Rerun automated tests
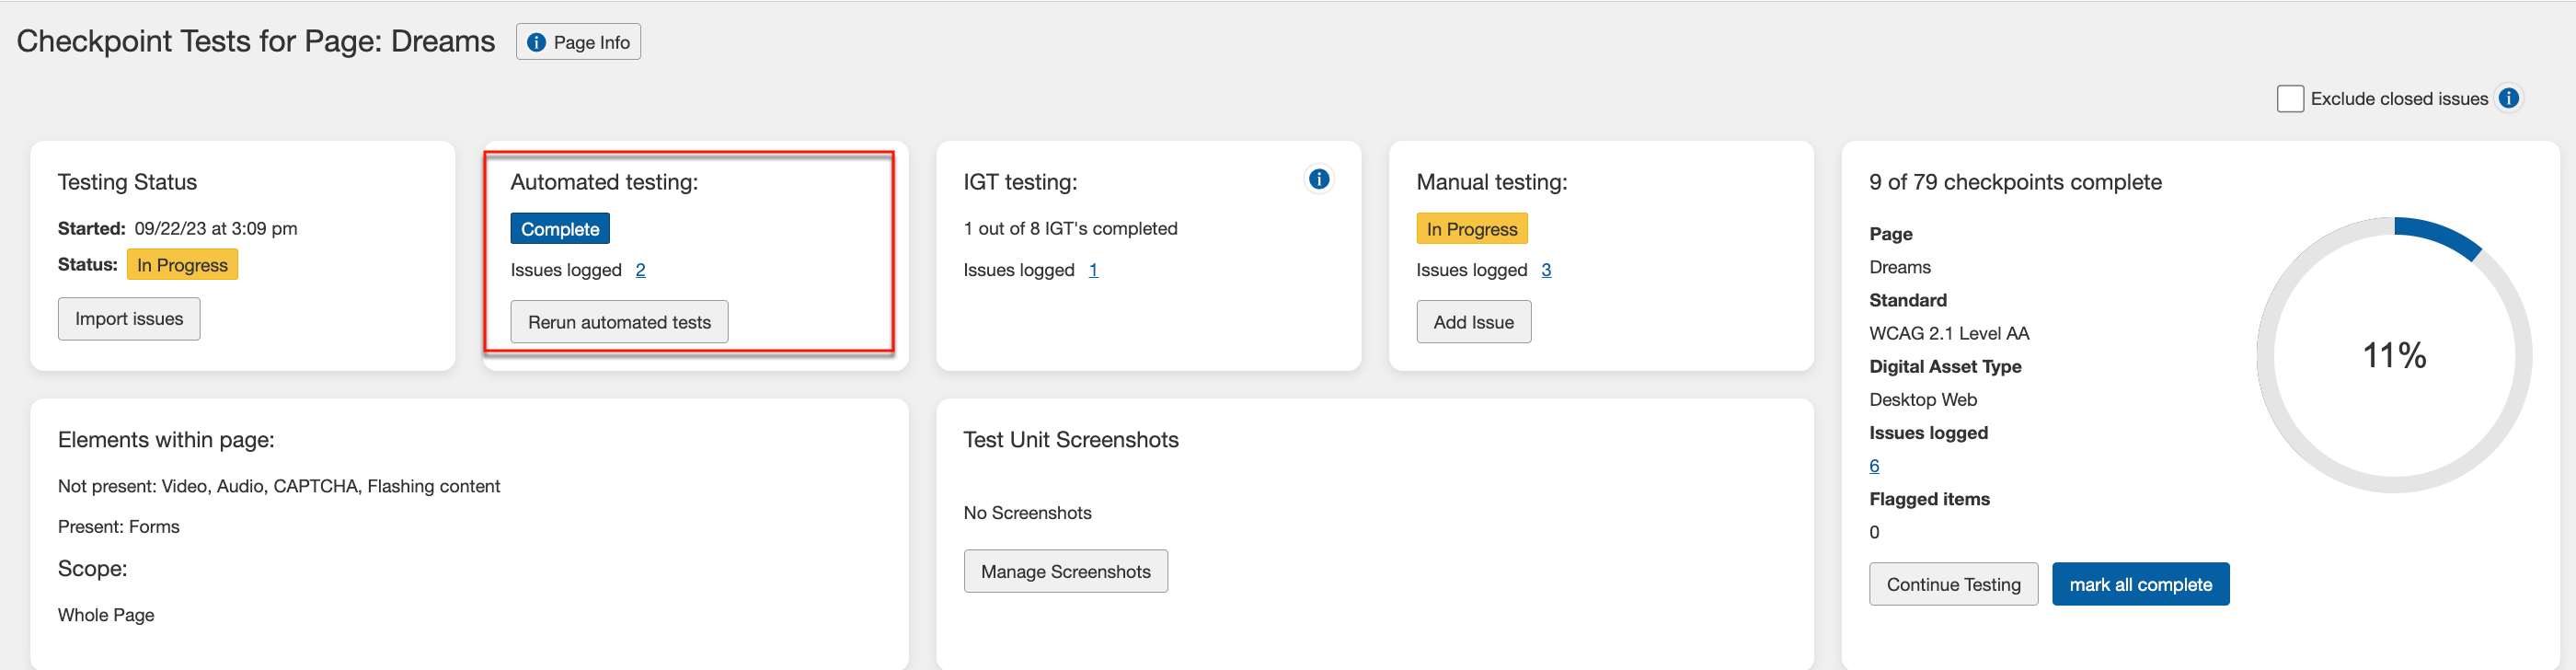Image resolution: width=2576 pixels, height=670 pixels. click(619, 322)
